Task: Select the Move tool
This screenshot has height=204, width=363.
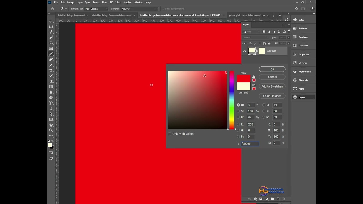Action: [51, 21]
